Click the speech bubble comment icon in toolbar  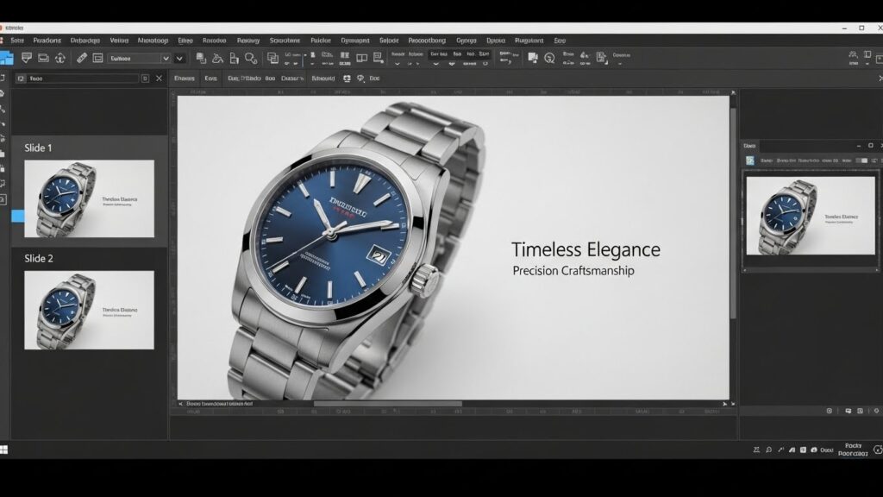[27, 58]
